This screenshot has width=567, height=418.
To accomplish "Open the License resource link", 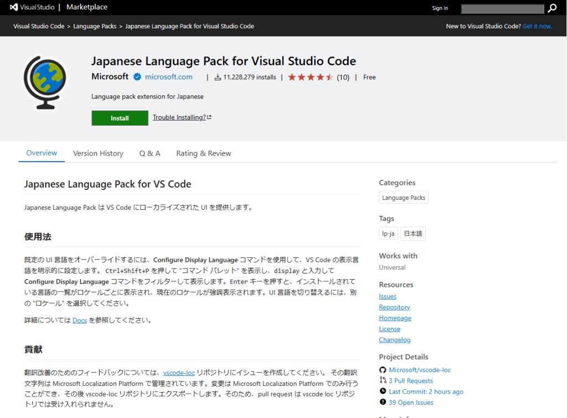I will point(389,329).
